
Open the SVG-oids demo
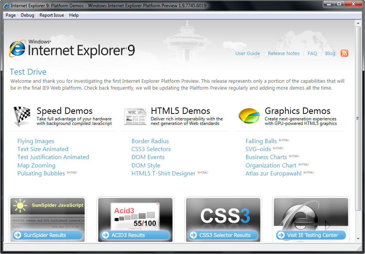pyautogui.click(x=258, y=149)
